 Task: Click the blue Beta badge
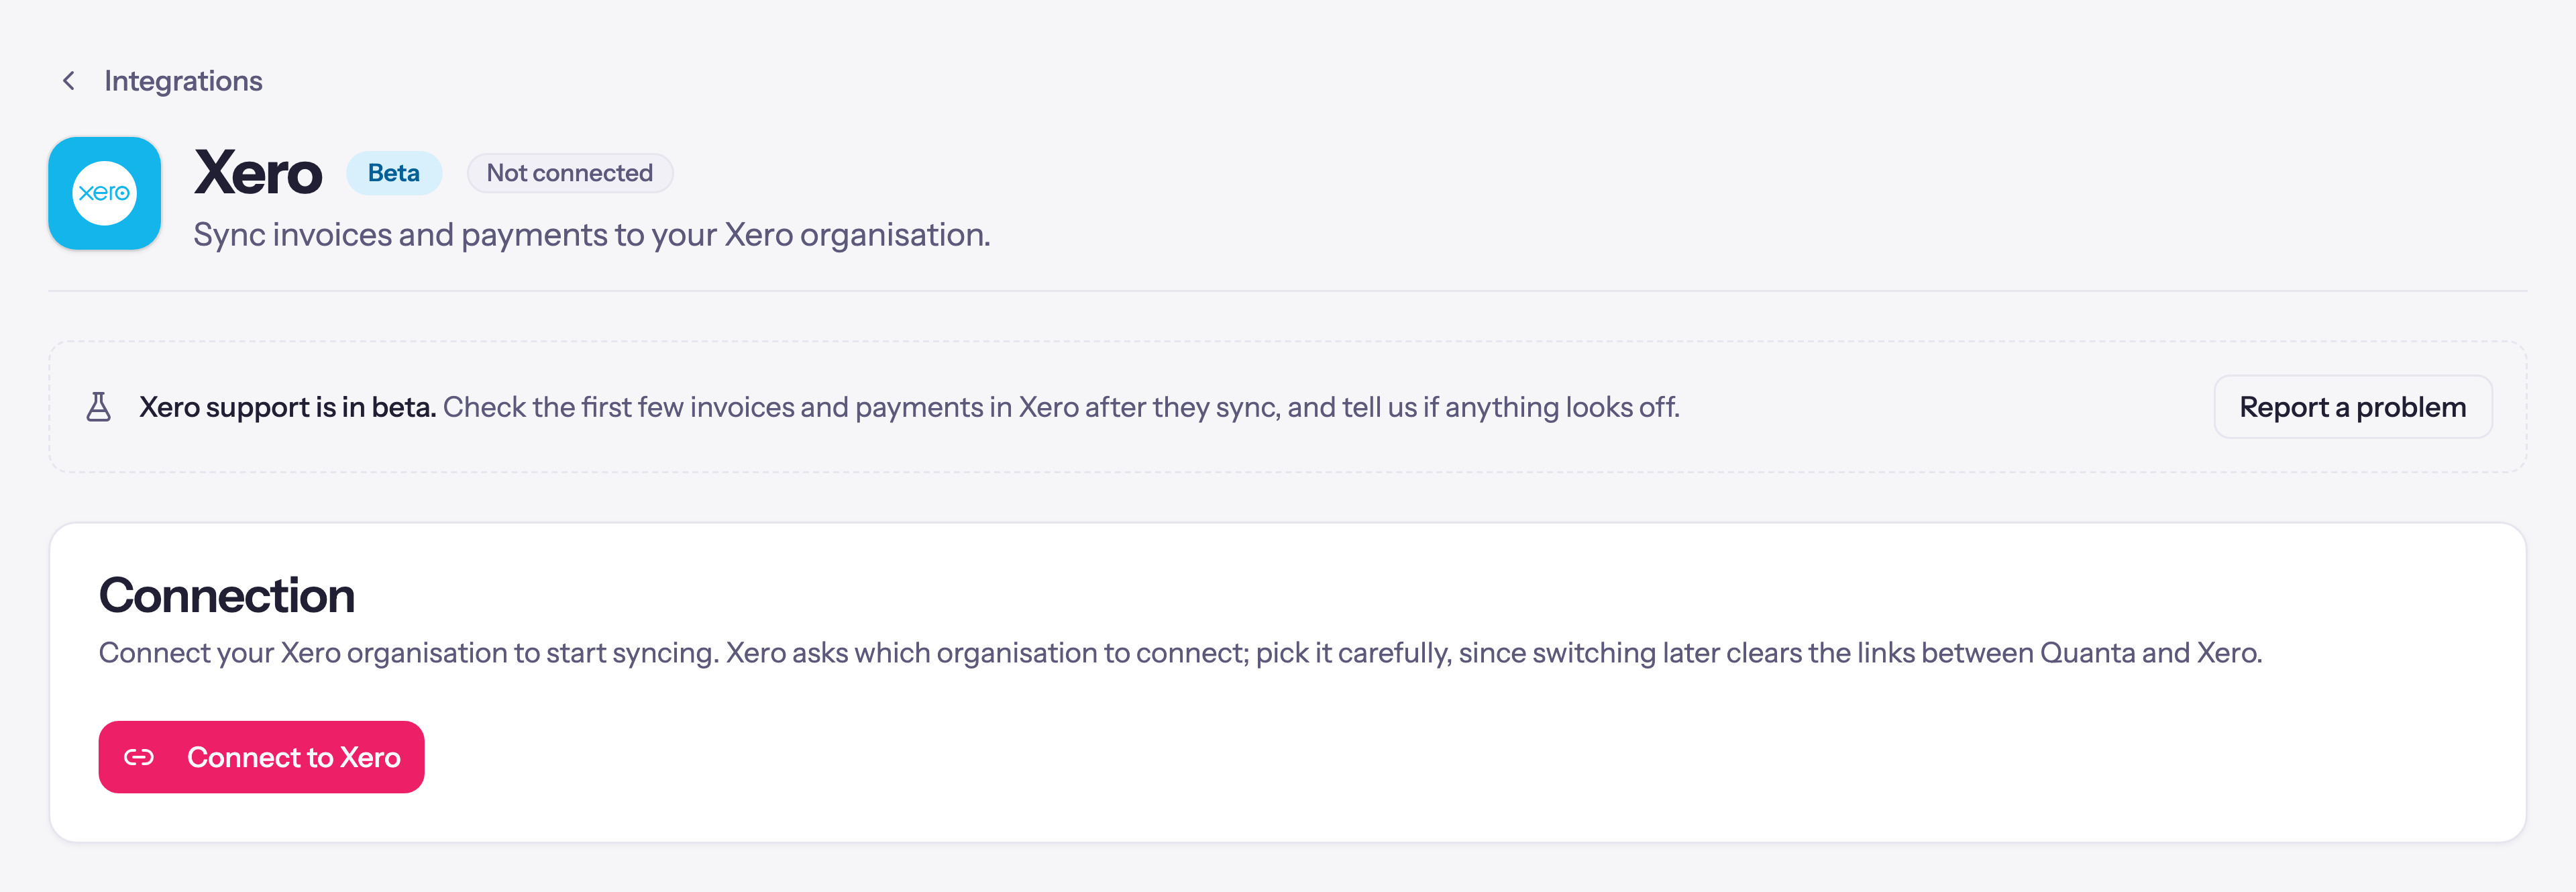pos(394,173)
